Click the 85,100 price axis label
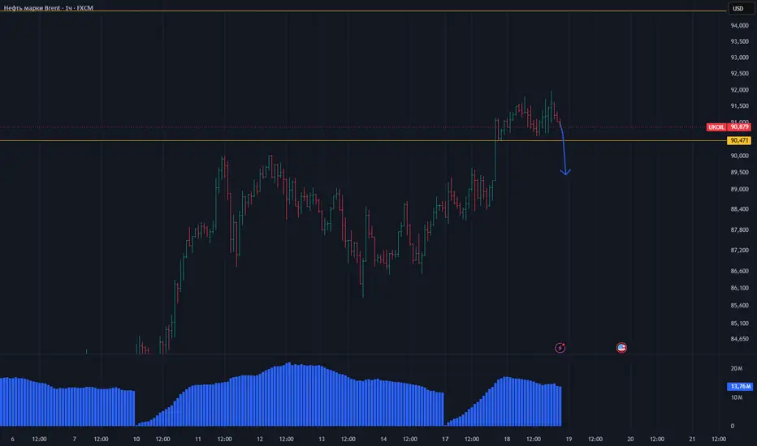757x446 pixels. [740, 324]
